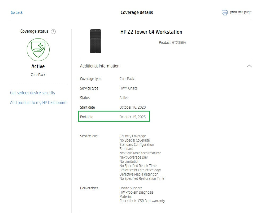Click the 'October 15, 2025' end date
The image size is (261, 213).
133,117
